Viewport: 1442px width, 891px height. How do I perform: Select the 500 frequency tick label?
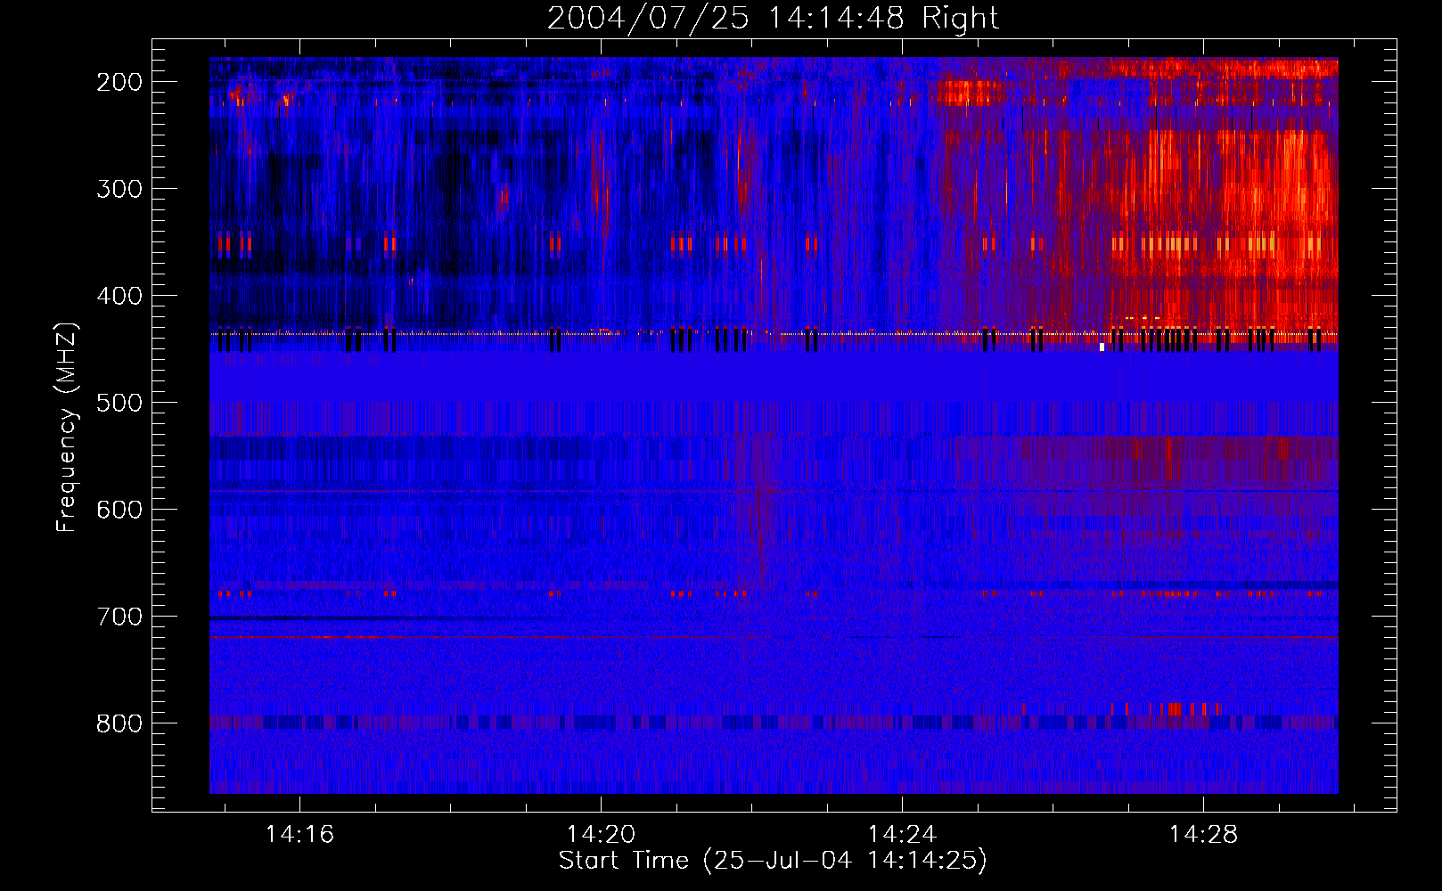pos(119,403)
